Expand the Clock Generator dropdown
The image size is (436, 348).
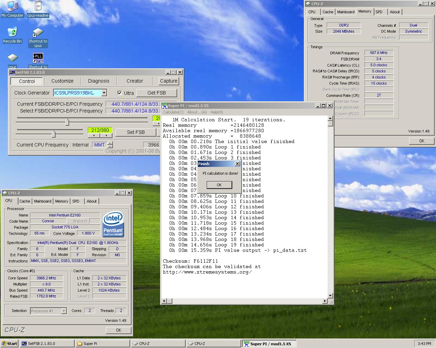(104, 93)
